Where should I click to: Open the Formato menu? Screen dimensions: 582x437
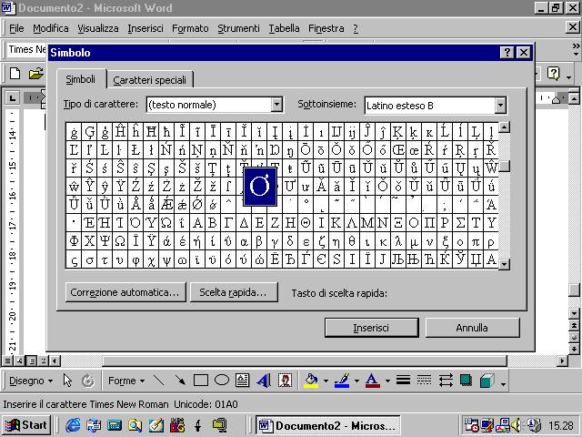point(190,28)
